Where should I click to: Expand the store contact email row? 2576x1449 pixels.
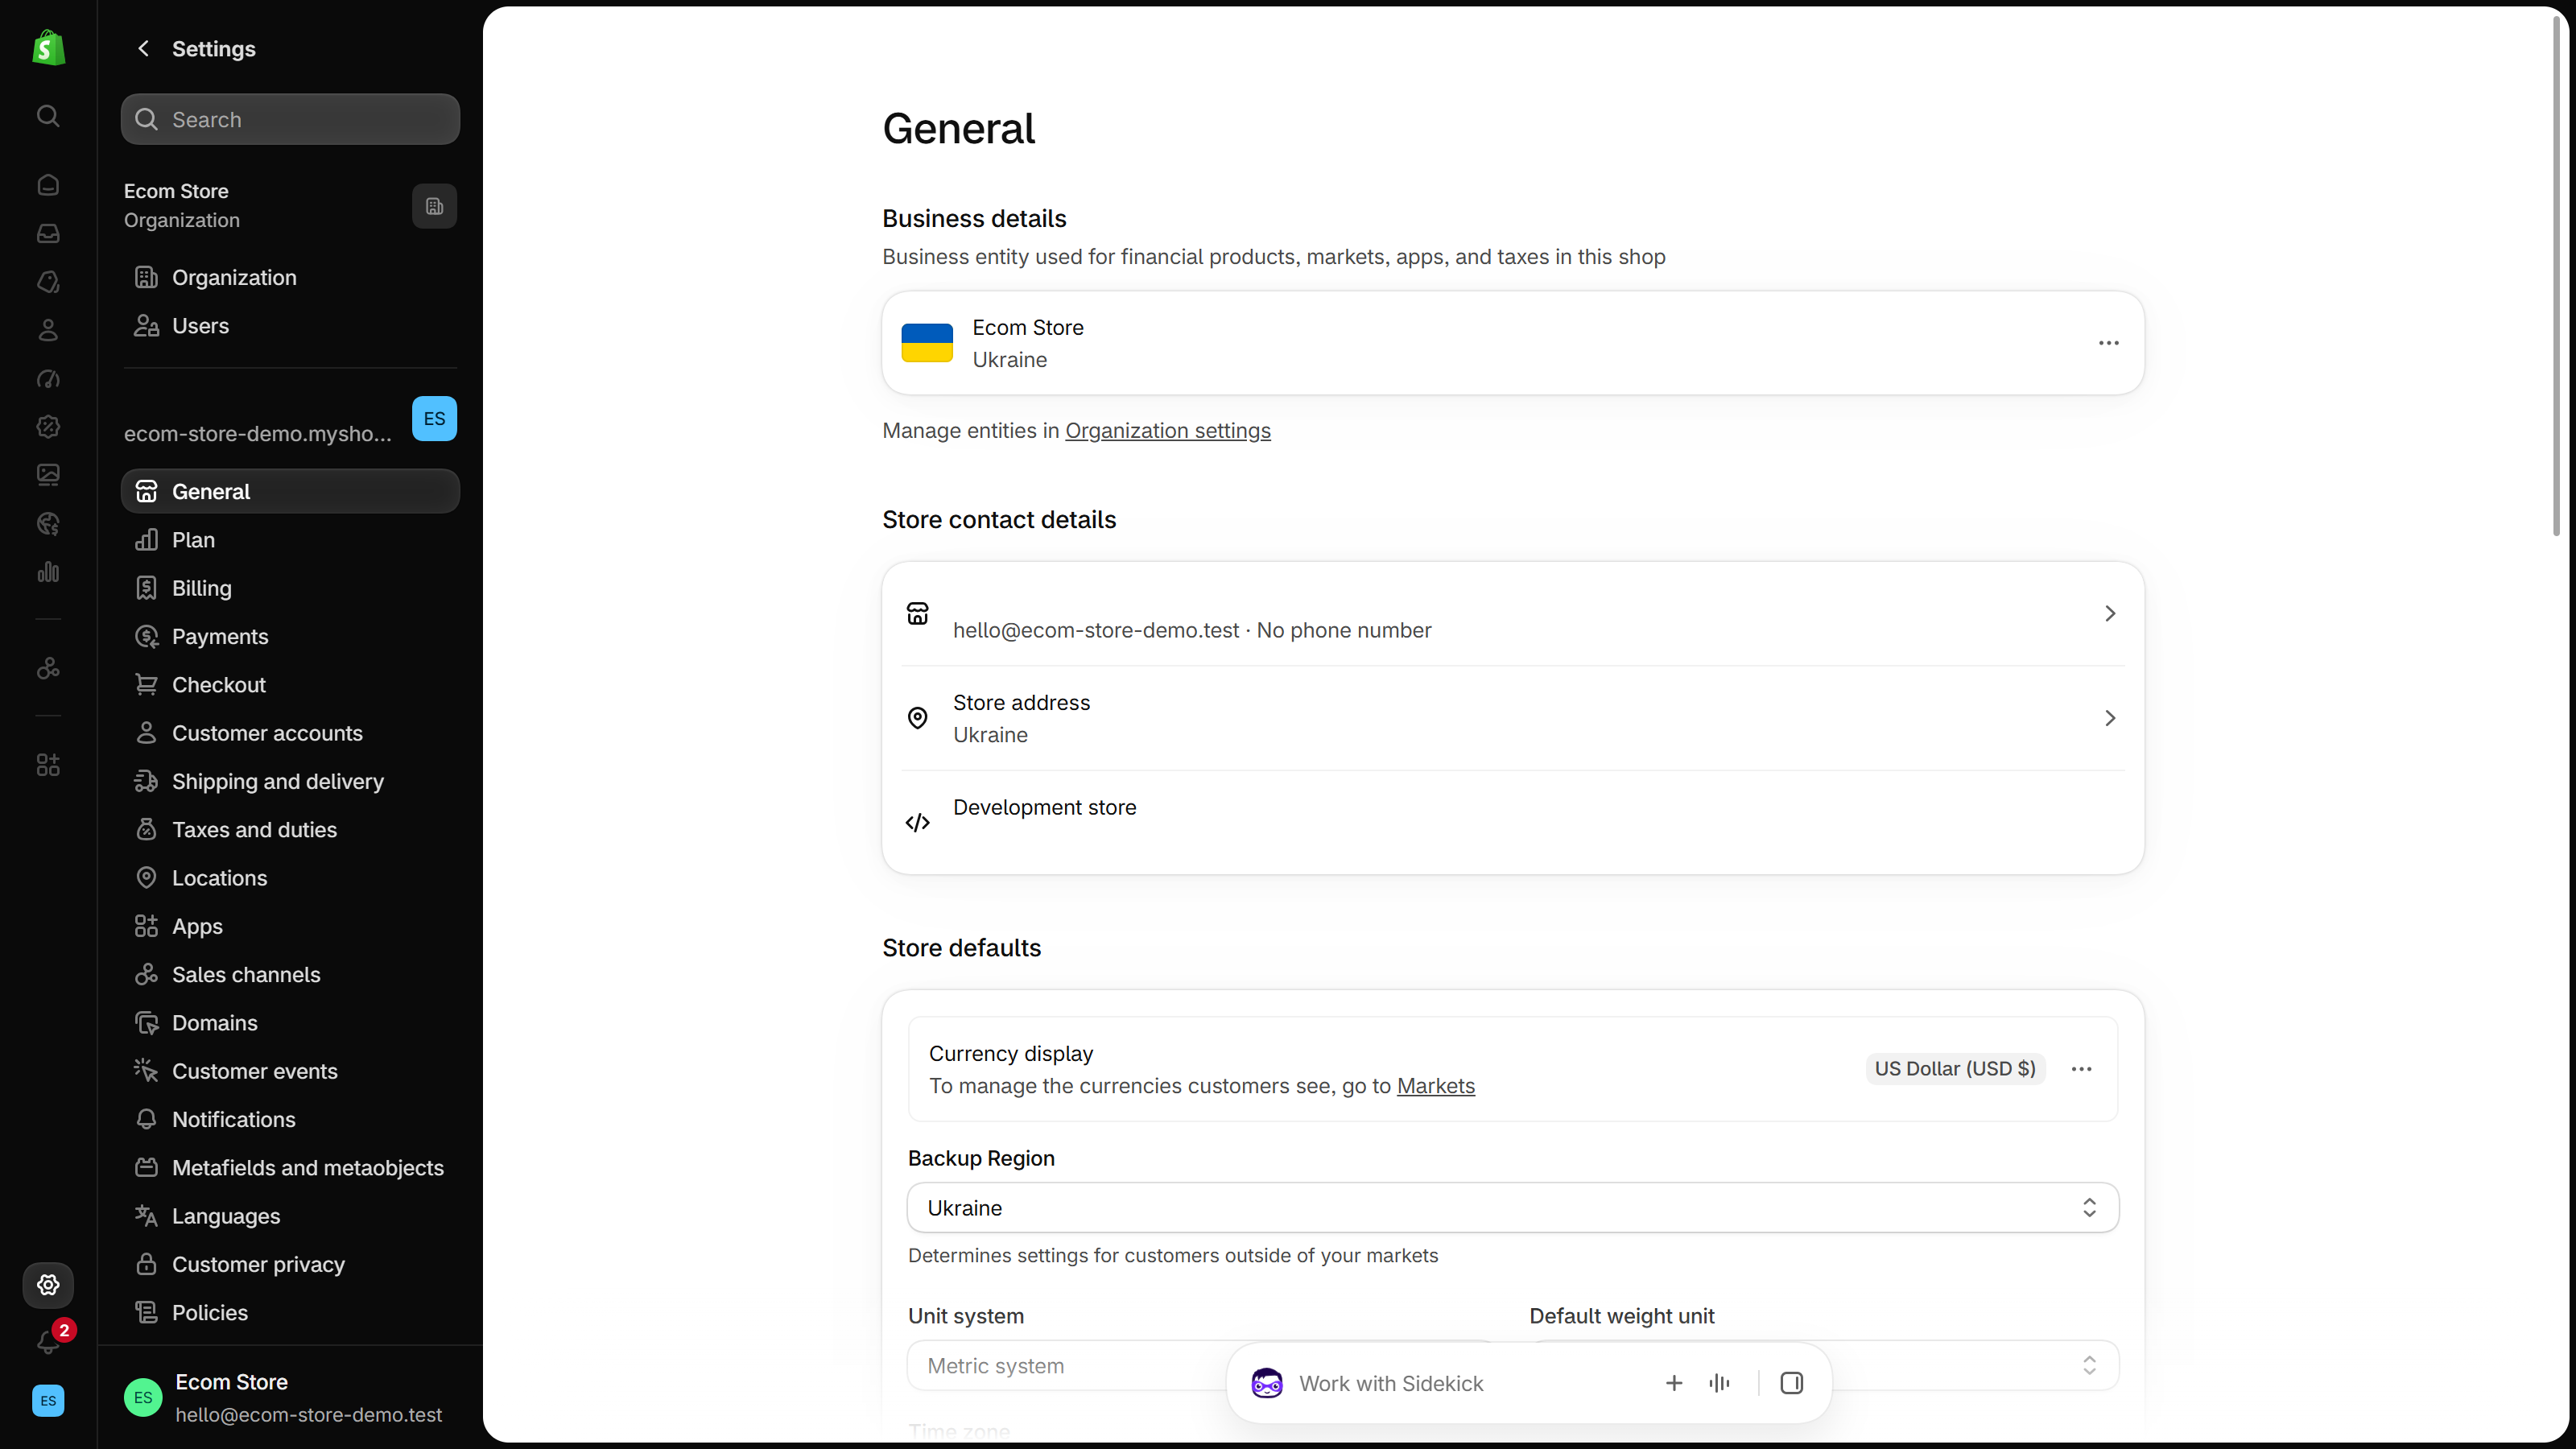click(1512, 614)
